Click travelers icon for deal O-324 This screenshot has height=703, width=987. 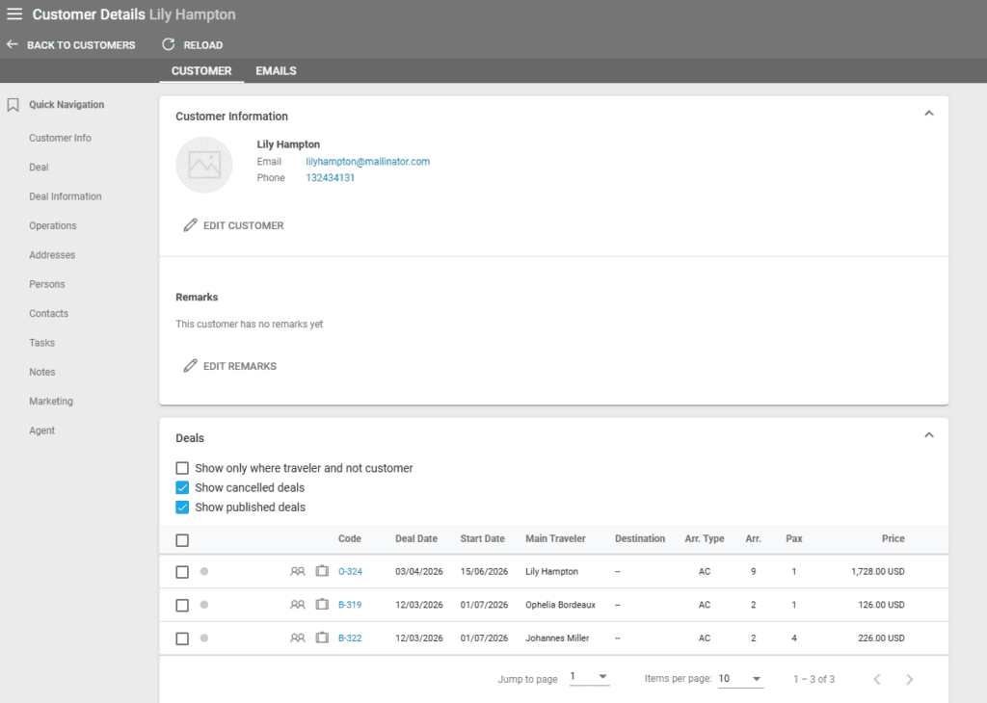pyautogui.click(x=298, y=571)
